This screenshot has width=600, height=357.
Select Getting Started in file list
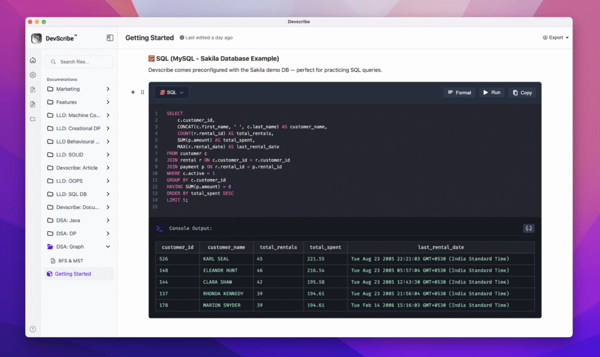point(73,274)
